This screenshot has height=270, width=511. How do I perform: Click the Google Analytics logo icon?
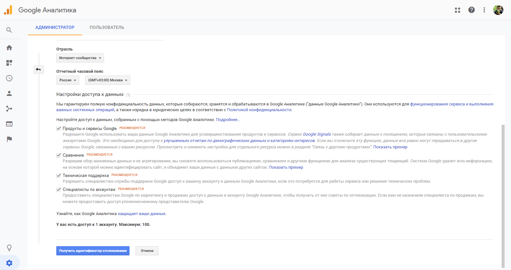(x=8, y=10)
